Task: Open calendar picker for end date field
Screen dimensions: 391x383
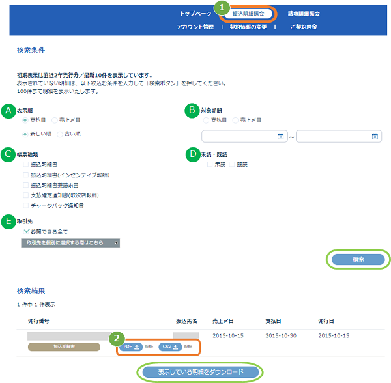Action: point(375,136)
